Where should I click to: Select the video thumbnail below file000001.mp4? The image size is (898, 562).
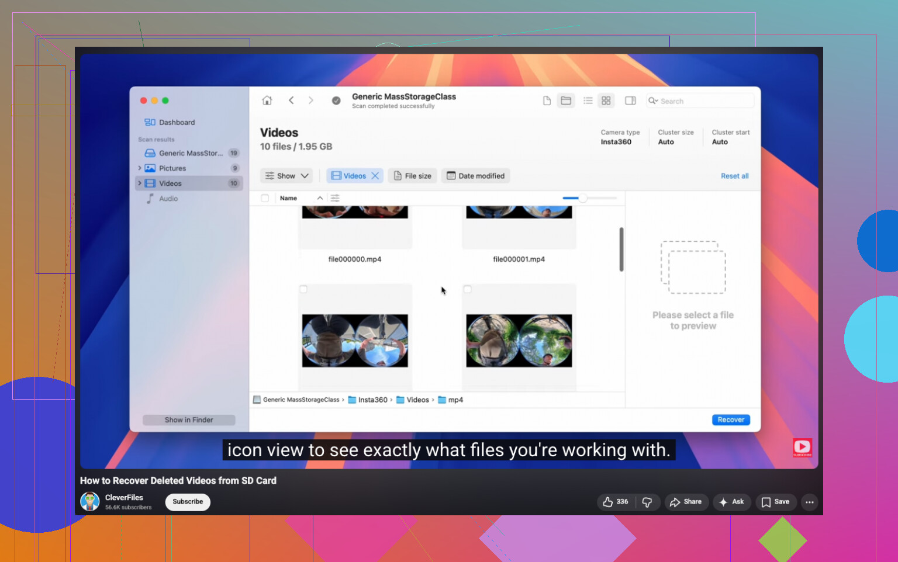[519, 341]
